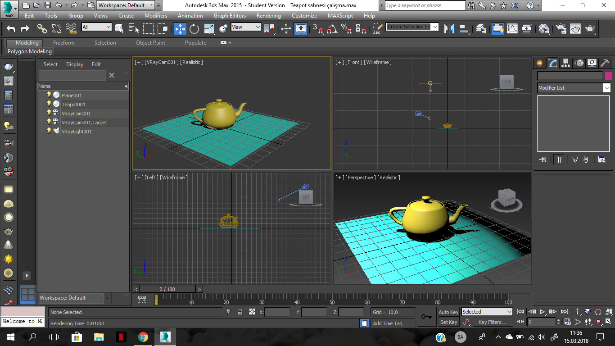The image size is (615, 346).
Task: Open the Rendering menu
Action: tap(269, 16)
